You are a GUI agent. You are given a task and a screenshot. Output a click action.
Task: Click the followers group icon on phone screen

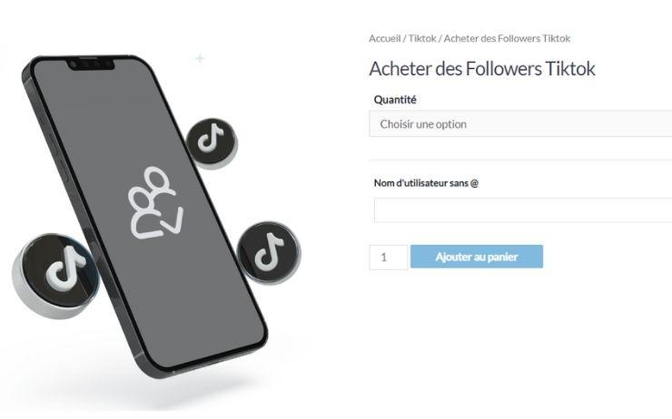[x=155, y=203]
